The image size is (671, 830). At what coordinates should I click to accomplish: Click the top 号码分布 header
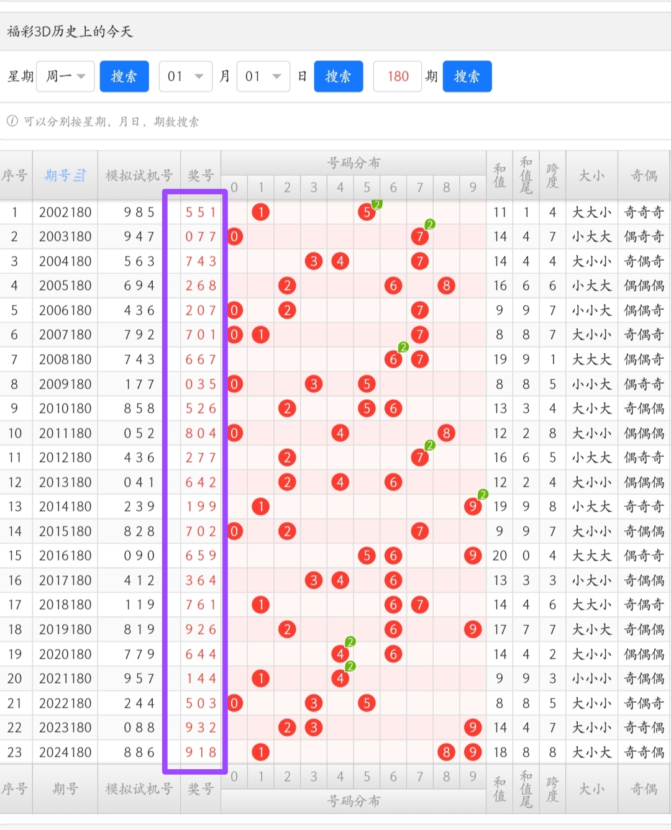coord(354,163)
